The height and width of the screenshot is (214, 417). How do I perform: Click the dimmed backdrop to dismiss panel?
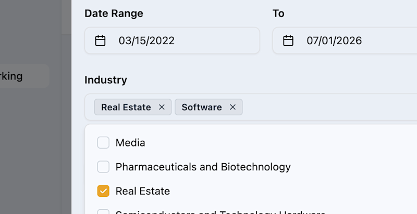(x=31, y=145)
